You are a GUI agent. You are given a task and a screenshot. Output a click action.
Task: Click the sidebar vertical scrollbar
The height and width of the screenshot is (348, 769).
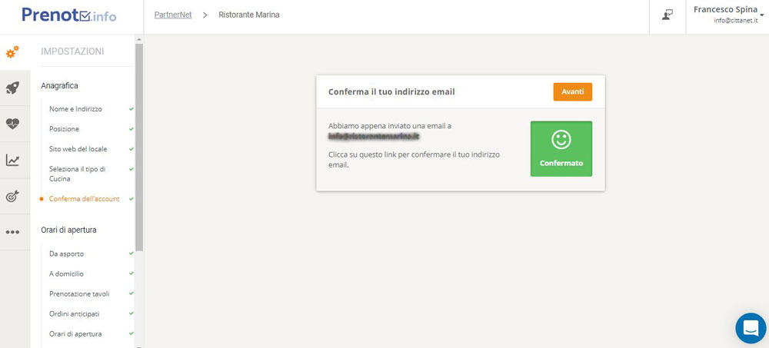(x=139, y=146)
